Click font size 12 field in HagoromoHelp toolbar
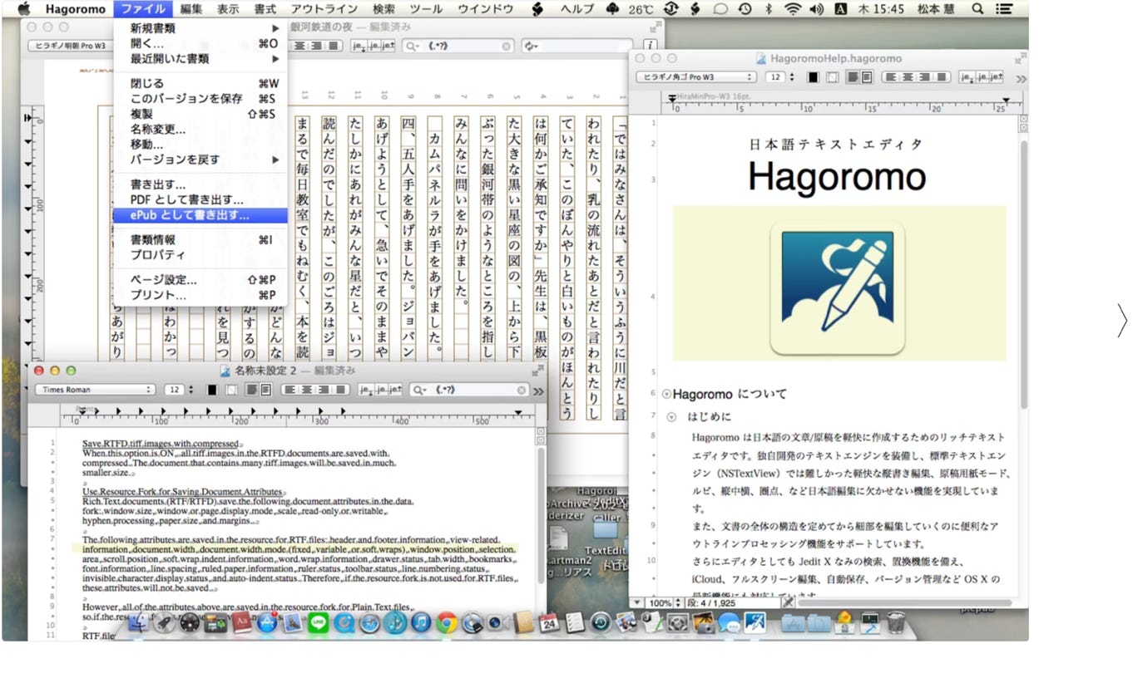Image resolution: width=1133 pixels, height=678 pixels. tap(775, 77)
